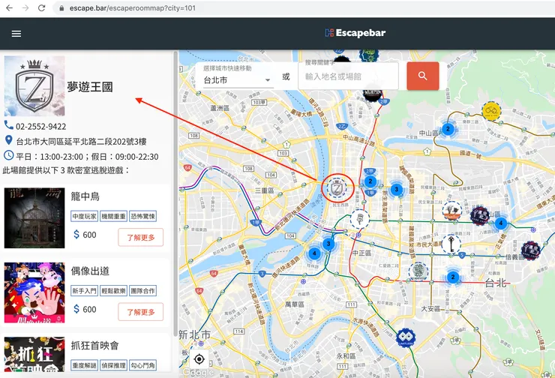Open the hamburger menu in the header
The image size is (555, 378).
pyautogui.click(x=16, y=34)
